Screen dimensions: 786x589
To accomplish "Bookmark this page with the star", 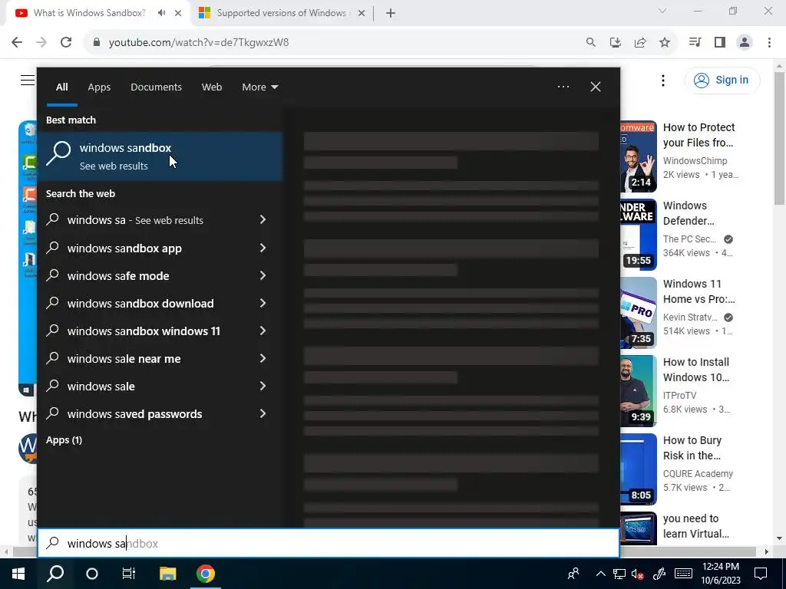I will coord(665,42).
